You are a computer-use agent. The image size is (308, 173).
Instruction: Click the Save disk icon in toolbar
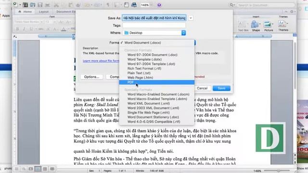point(40,5)
